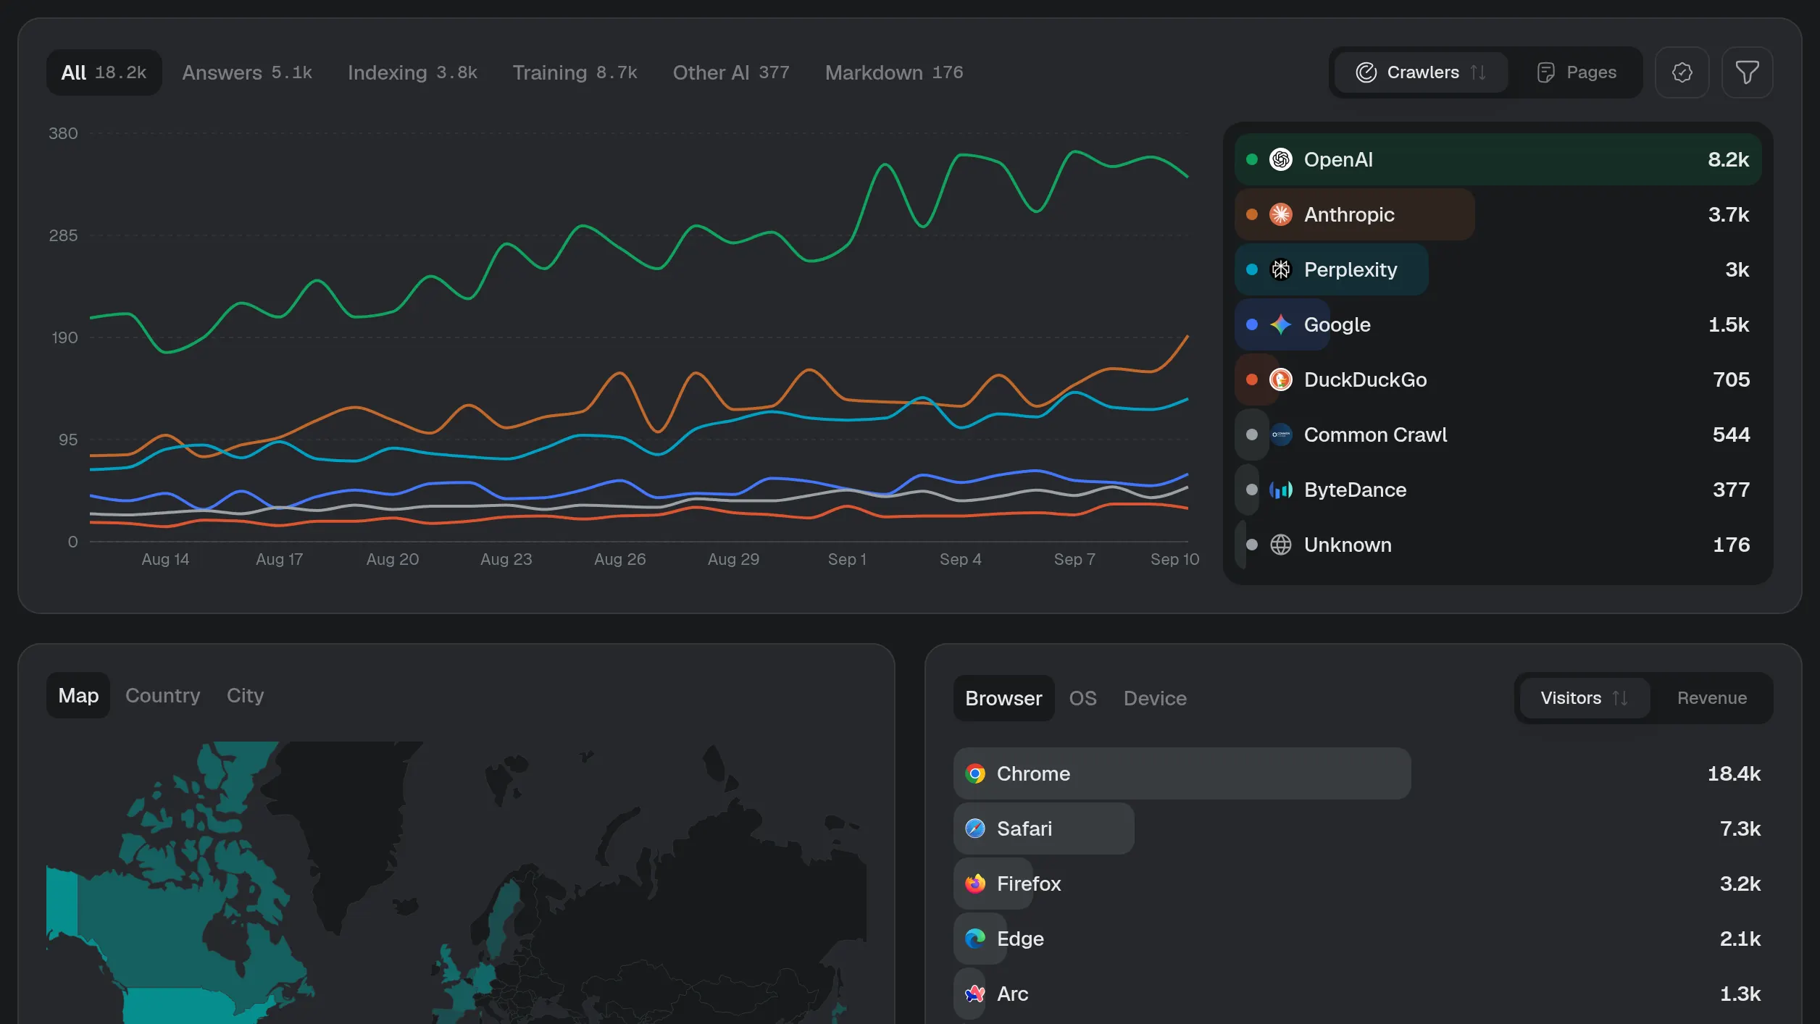Image resolution: width=1820 pixels, height=1024 pixels.
Task: Click the Arc browser icon
Action: (x=975, y=994)
